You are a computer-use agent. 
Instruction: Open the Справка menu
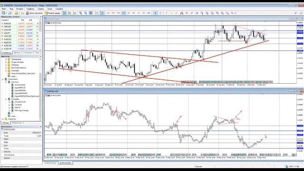tap(59, 9)
